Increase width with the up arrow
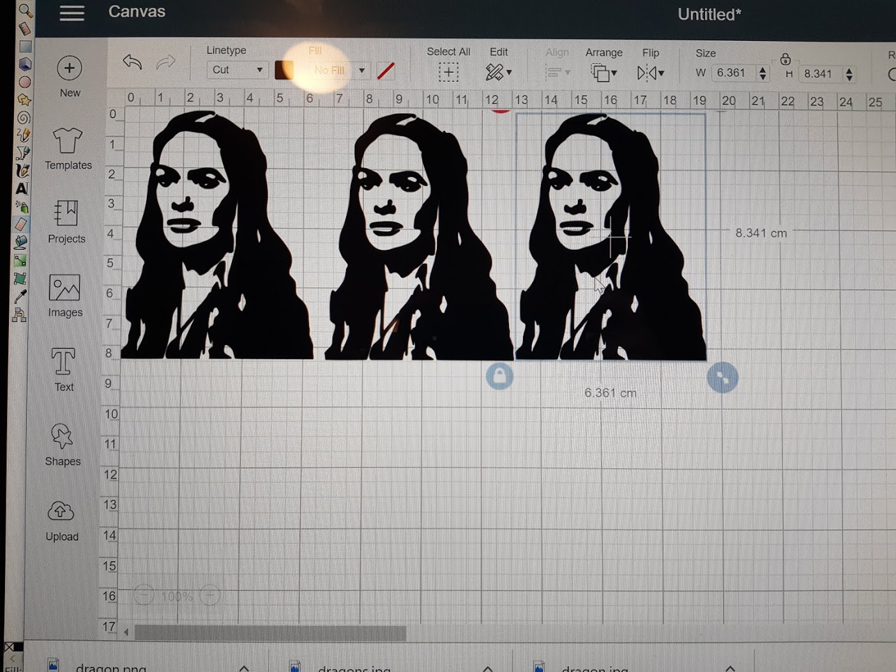The height and width of the screenshot is (672, 896). point(763,68)
